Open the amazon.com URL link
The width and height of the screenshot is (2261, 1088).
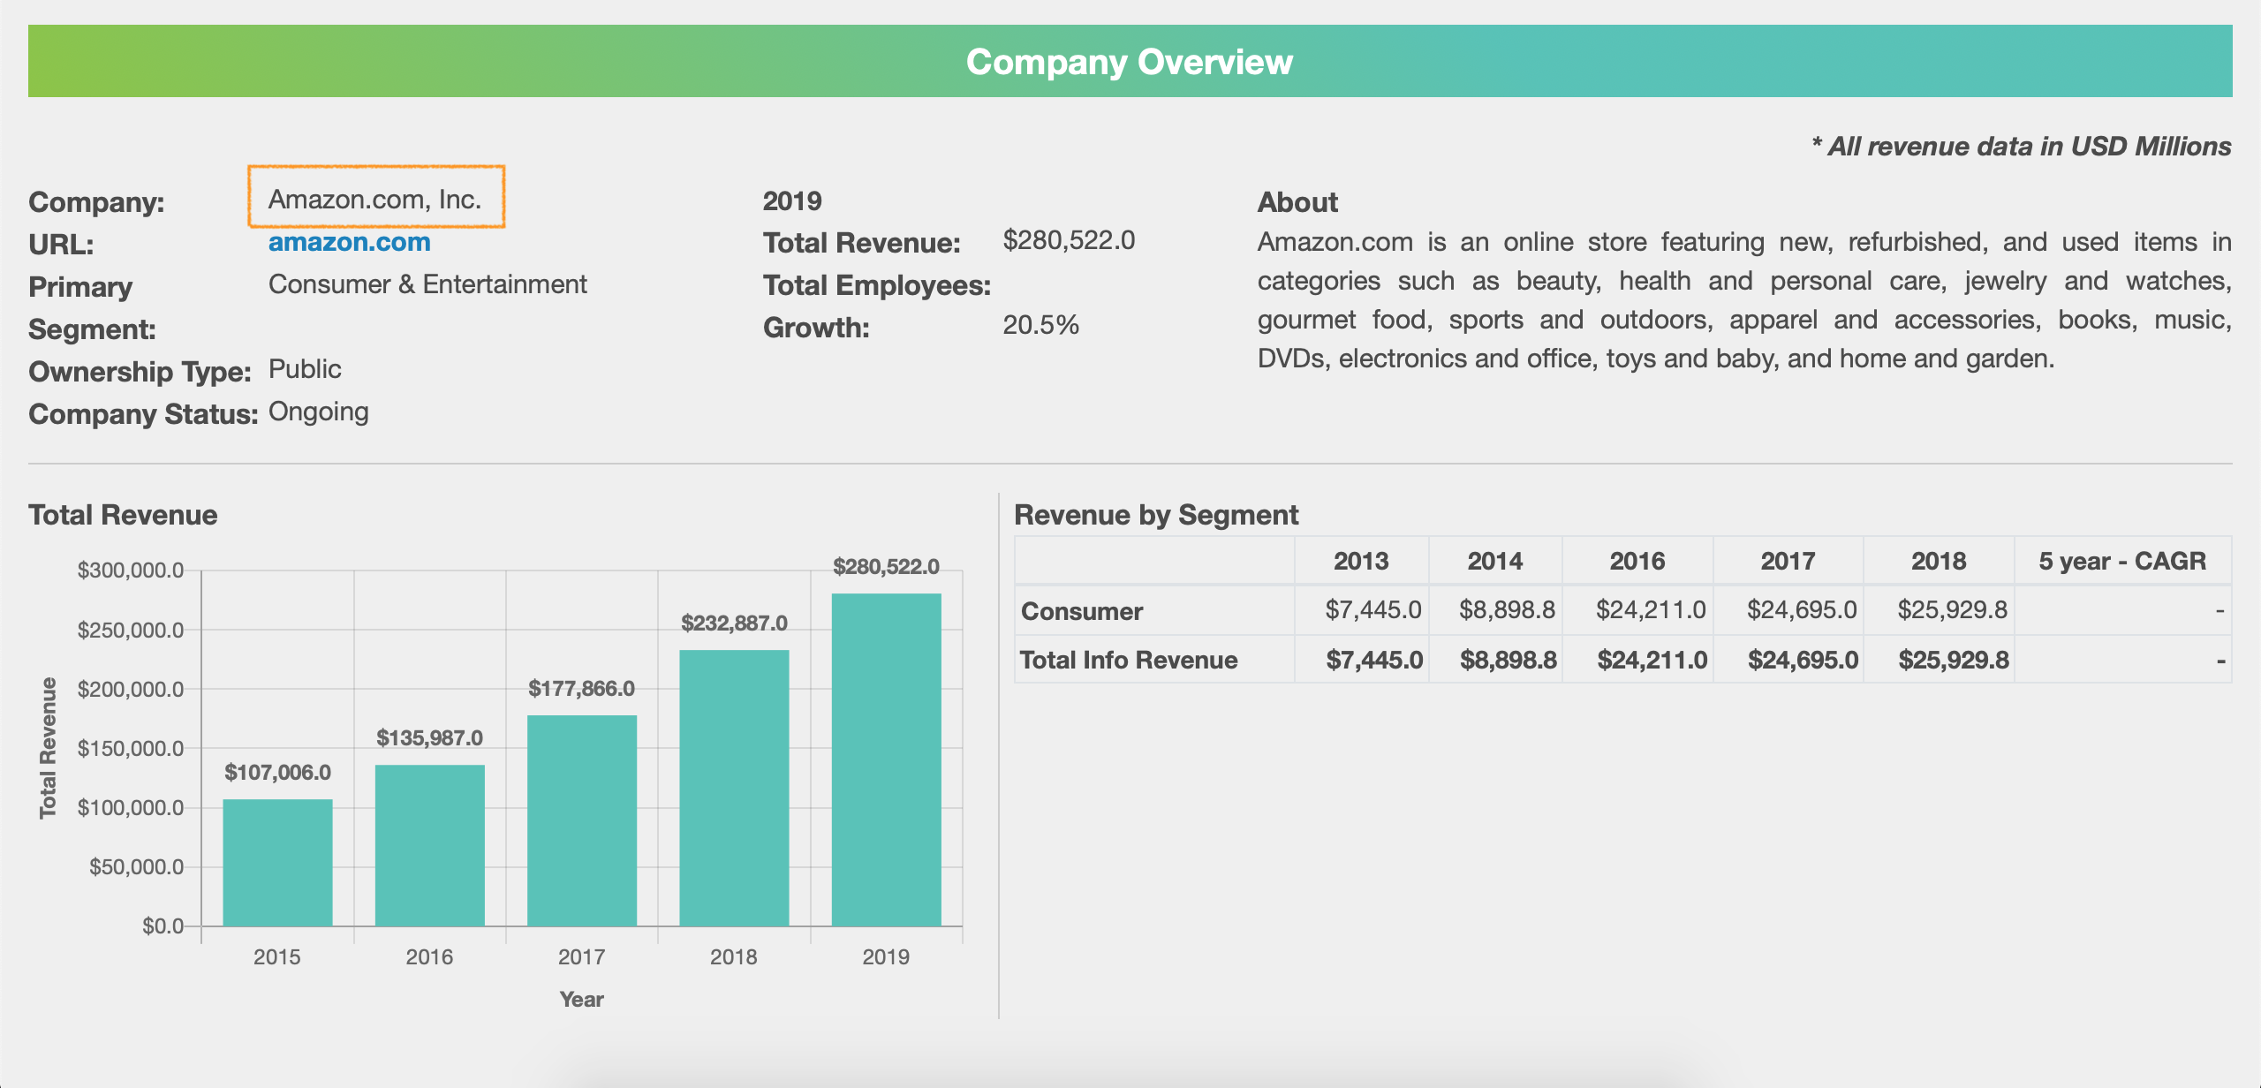click(349, 242)
